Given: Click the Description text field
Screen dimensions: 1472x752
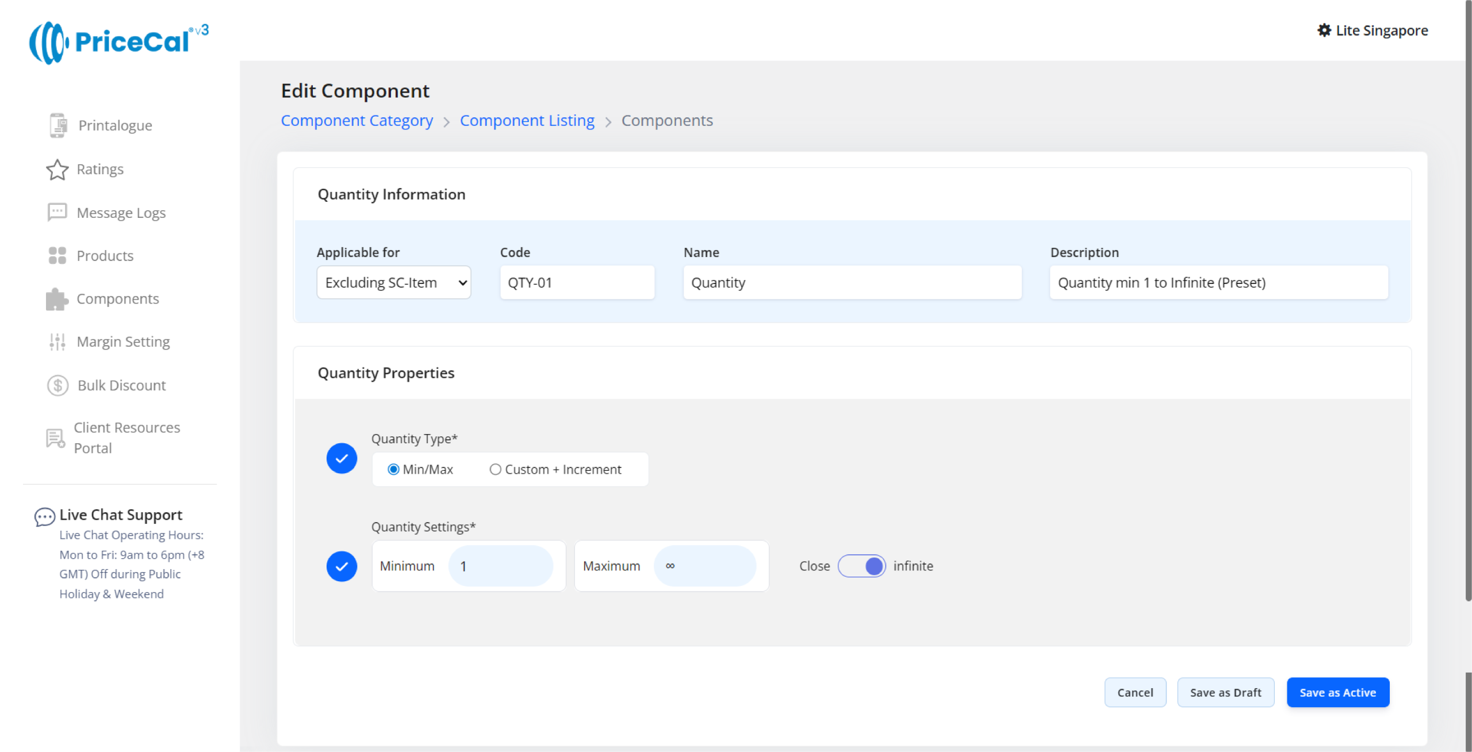Looking at the screenshot, I should (x=1218, y=282).
